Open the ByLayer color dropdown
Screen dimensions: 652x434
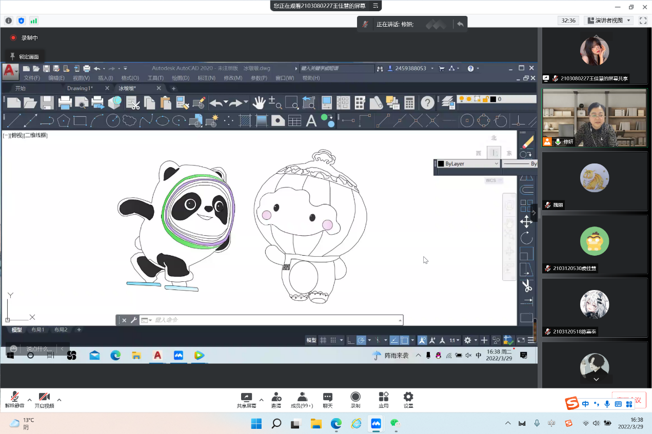[x=467, y=163]
